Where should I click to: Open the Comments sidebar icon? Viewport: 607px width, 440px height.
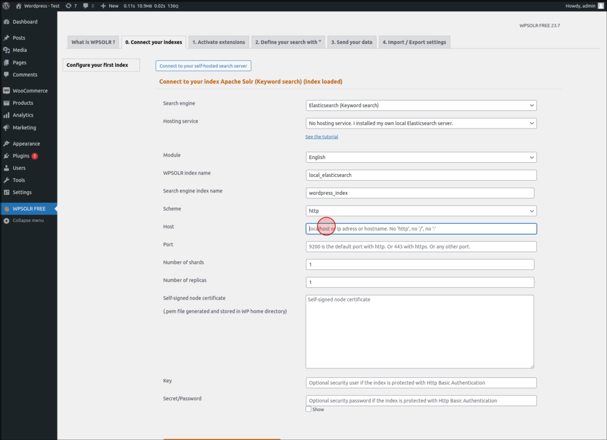point(6,75)
